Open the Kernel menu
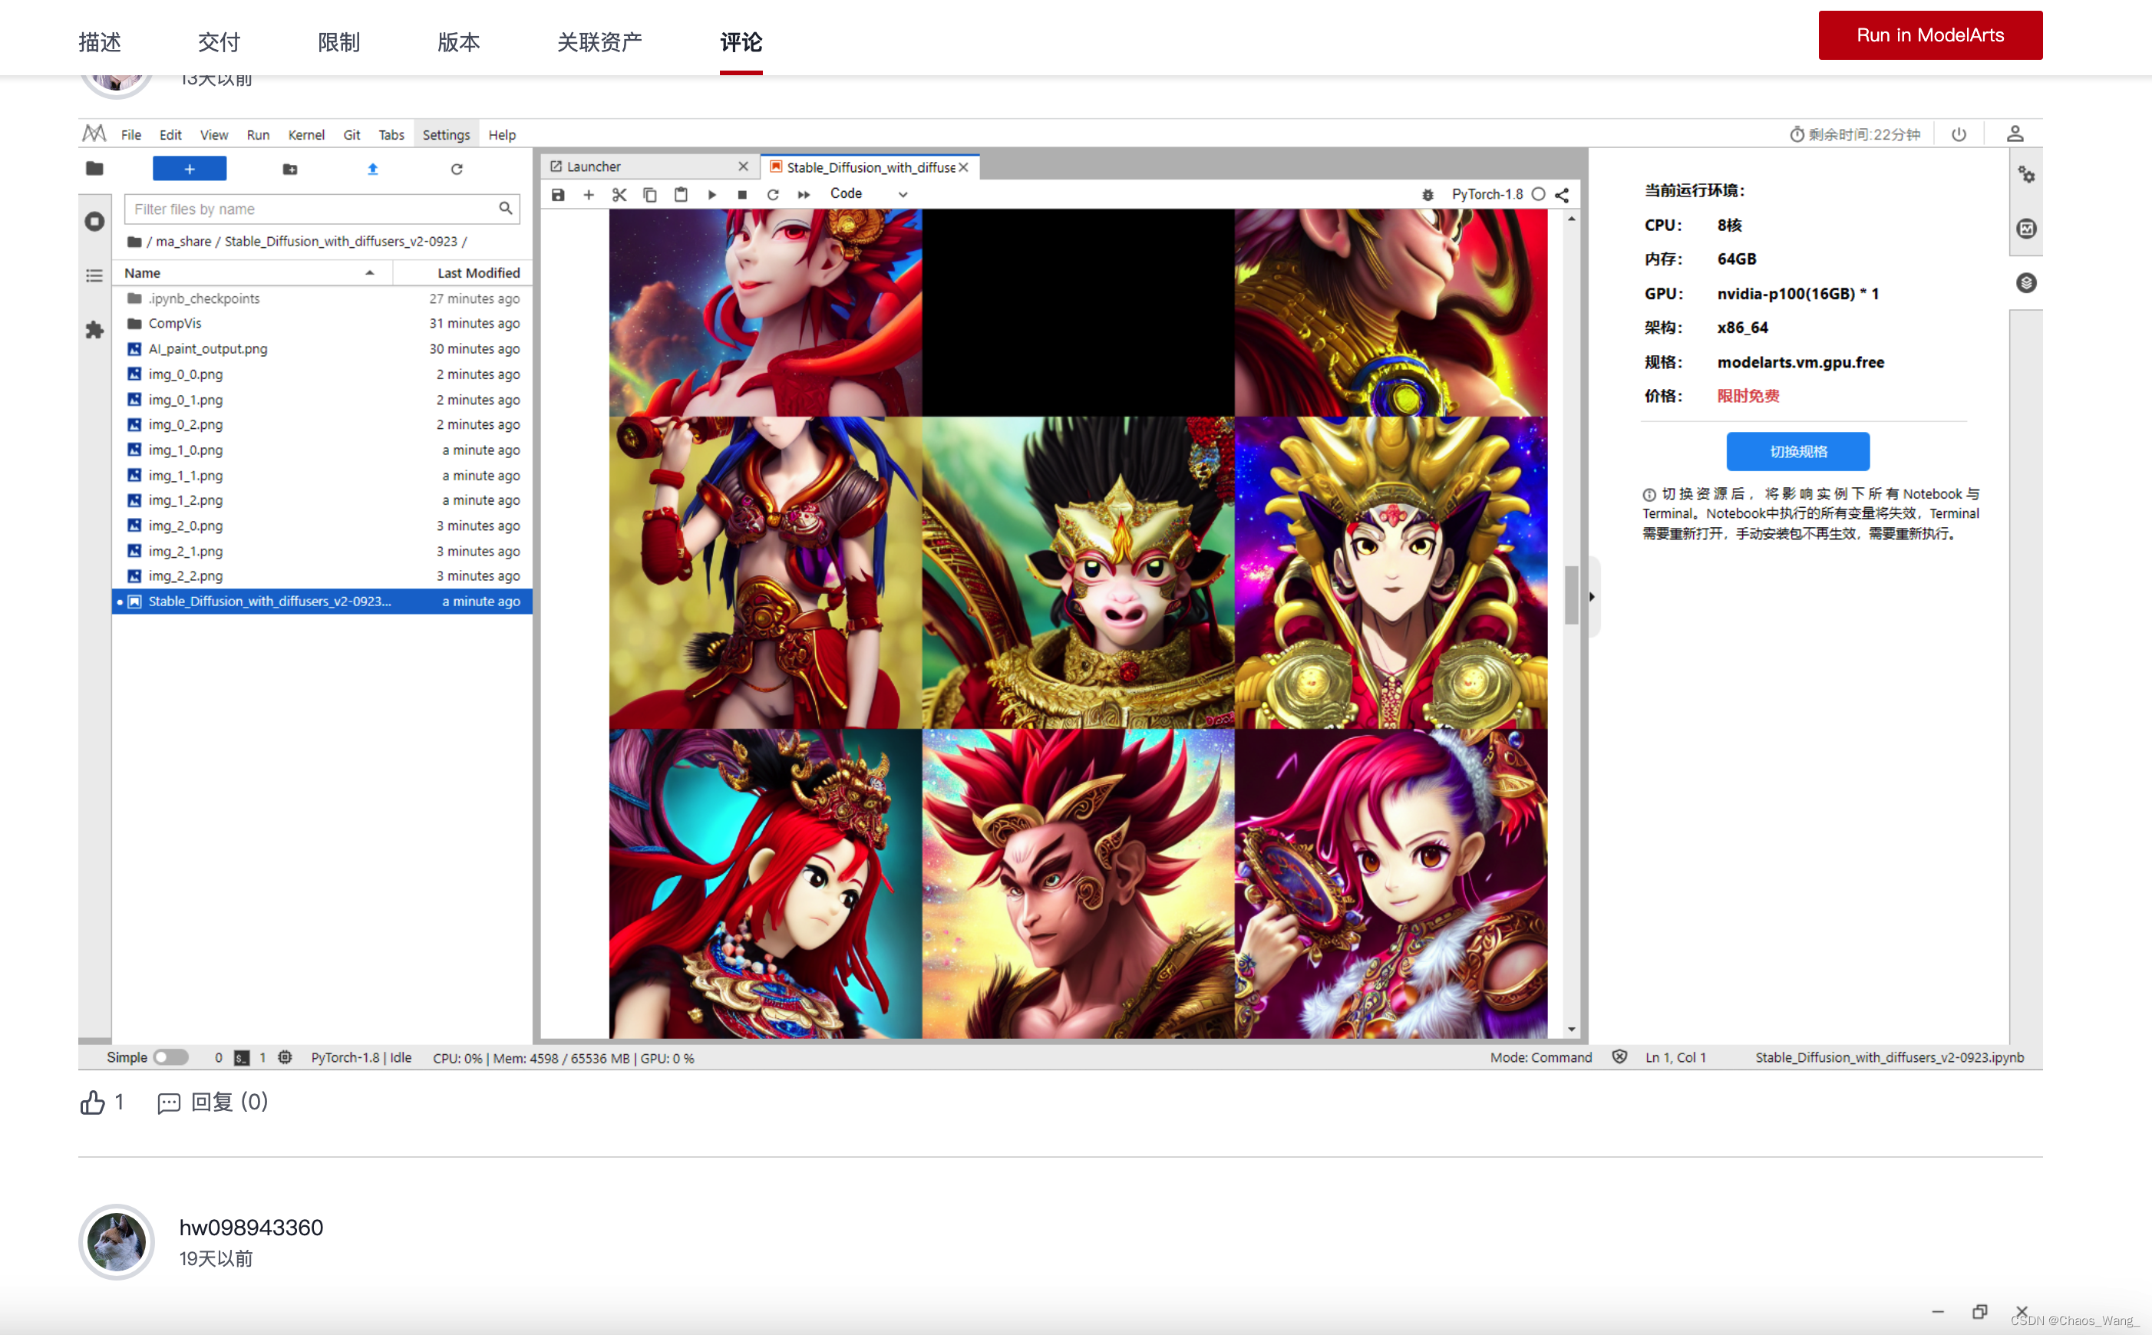This screenshot has width=2152, height=1335. [305, 135]
